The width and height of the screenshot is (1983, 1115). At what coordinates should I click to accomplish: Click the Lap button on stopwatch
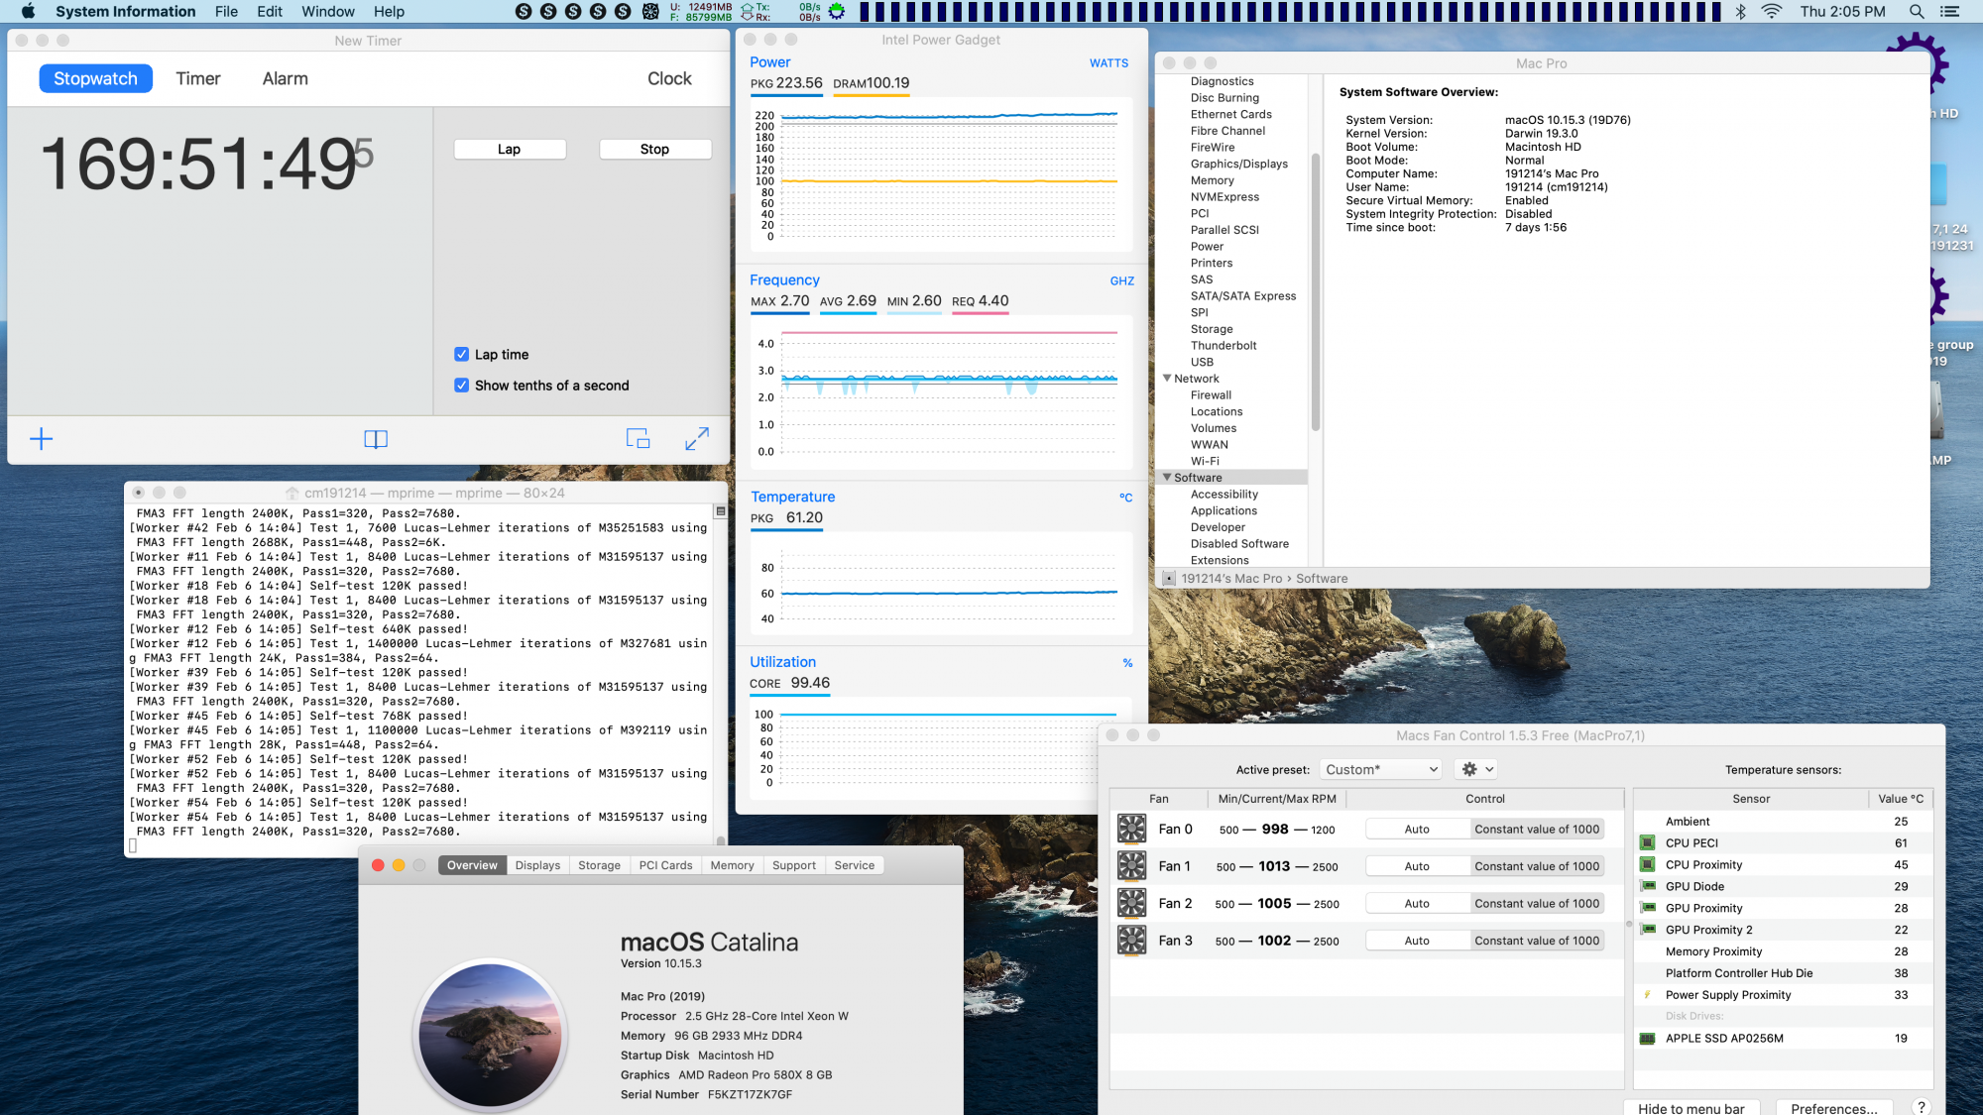507,147
